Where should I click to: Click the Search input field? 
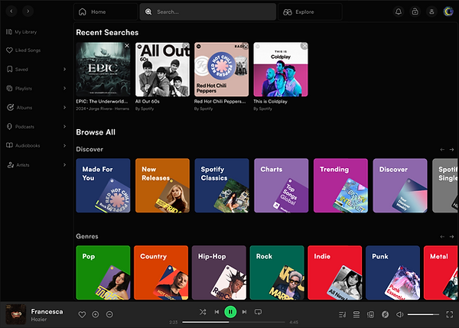click(208, 11)
